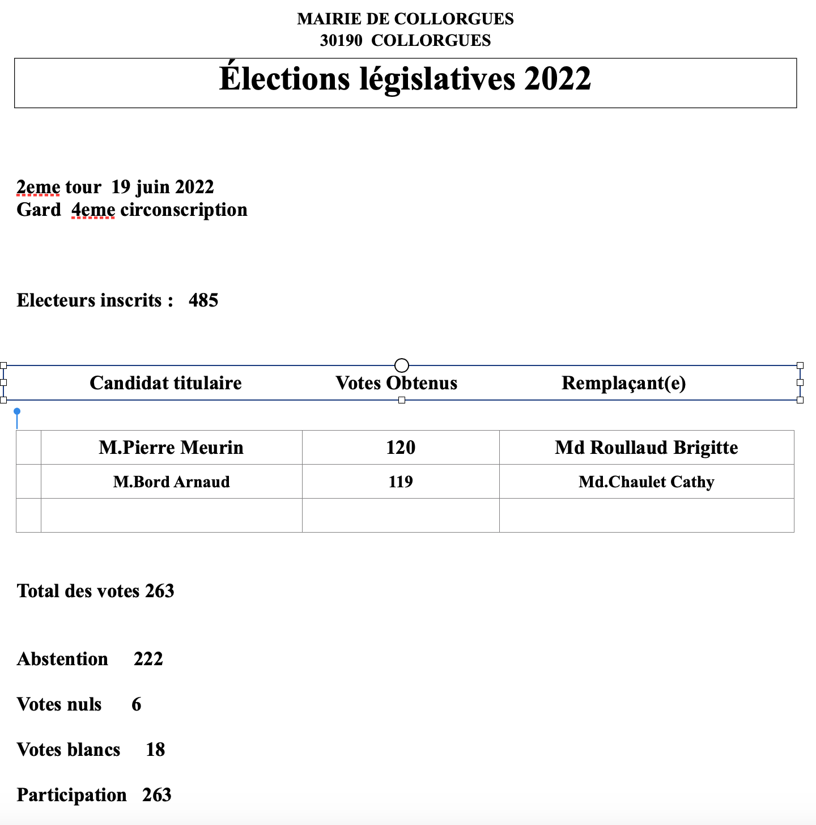Select the "M.Pierre Meurin" table cell
Screen dimensions: 816x825
click(x=171, y=448)
